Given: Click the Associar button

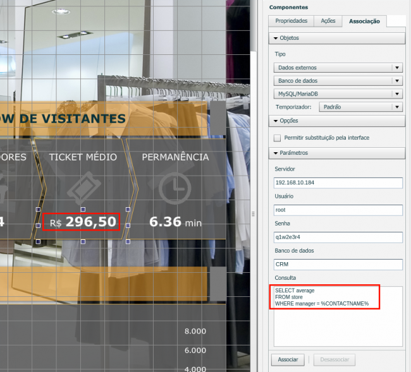Looking at the screenshot, I should pos(288,359).
